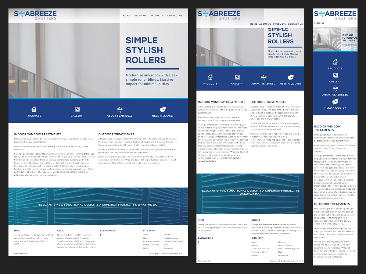Click the Facebook icon in desktop footer

pyautogui.click(x=101, y=235)
